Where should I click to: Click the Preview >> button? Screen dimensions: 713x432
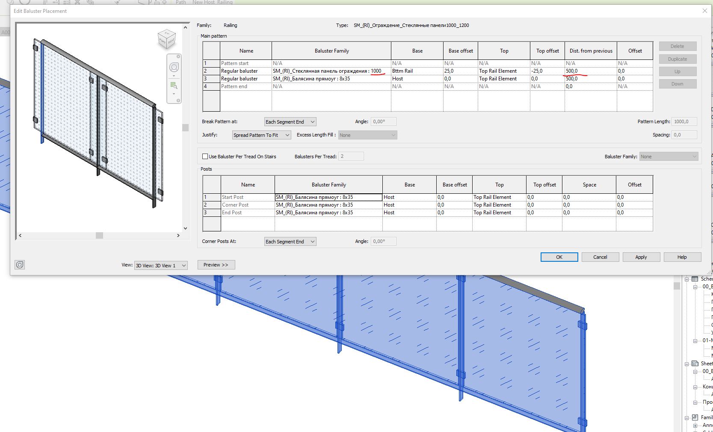tap(216, 265)
